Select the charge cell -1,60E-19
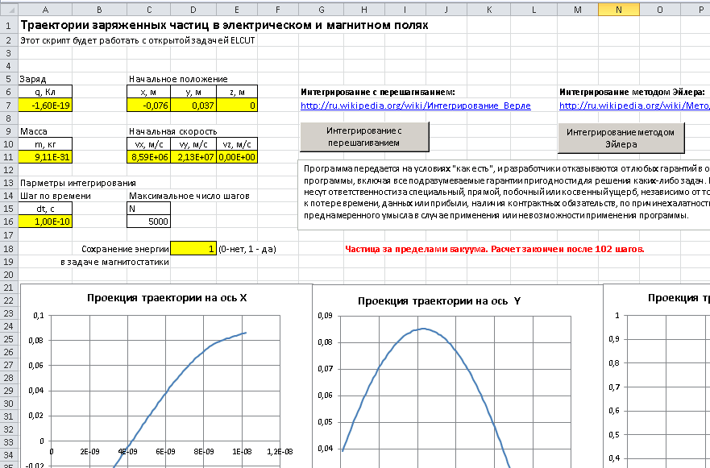 tap(45, 106)
